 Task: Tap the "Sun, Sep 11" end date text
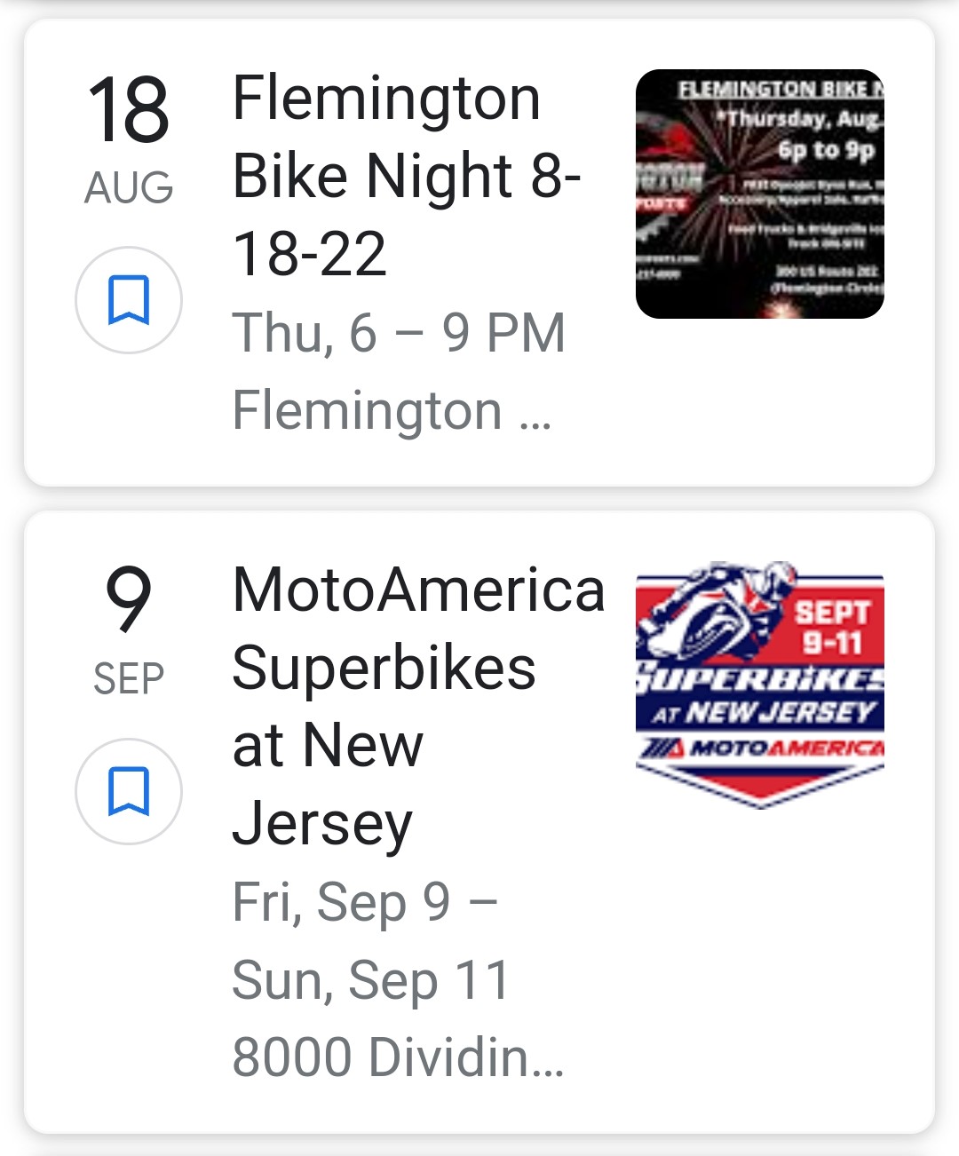[x=371, y=980]
